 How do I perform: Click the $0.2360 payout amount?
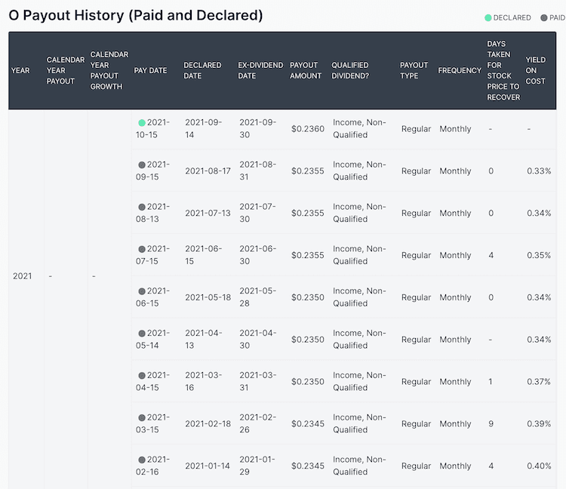tap(308, 129)
